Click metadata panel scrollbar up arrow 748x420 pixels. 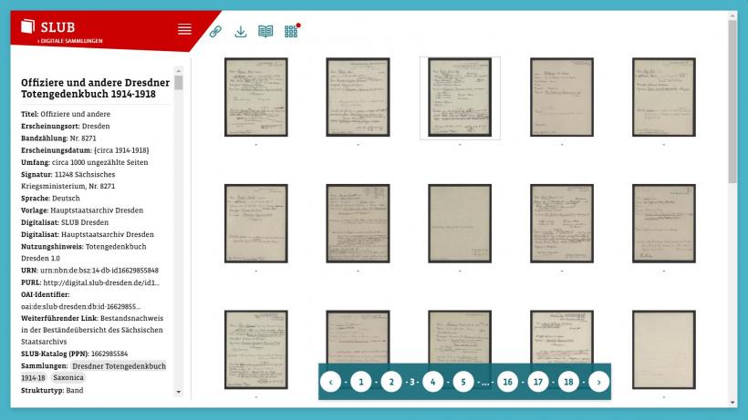point(179,70)
